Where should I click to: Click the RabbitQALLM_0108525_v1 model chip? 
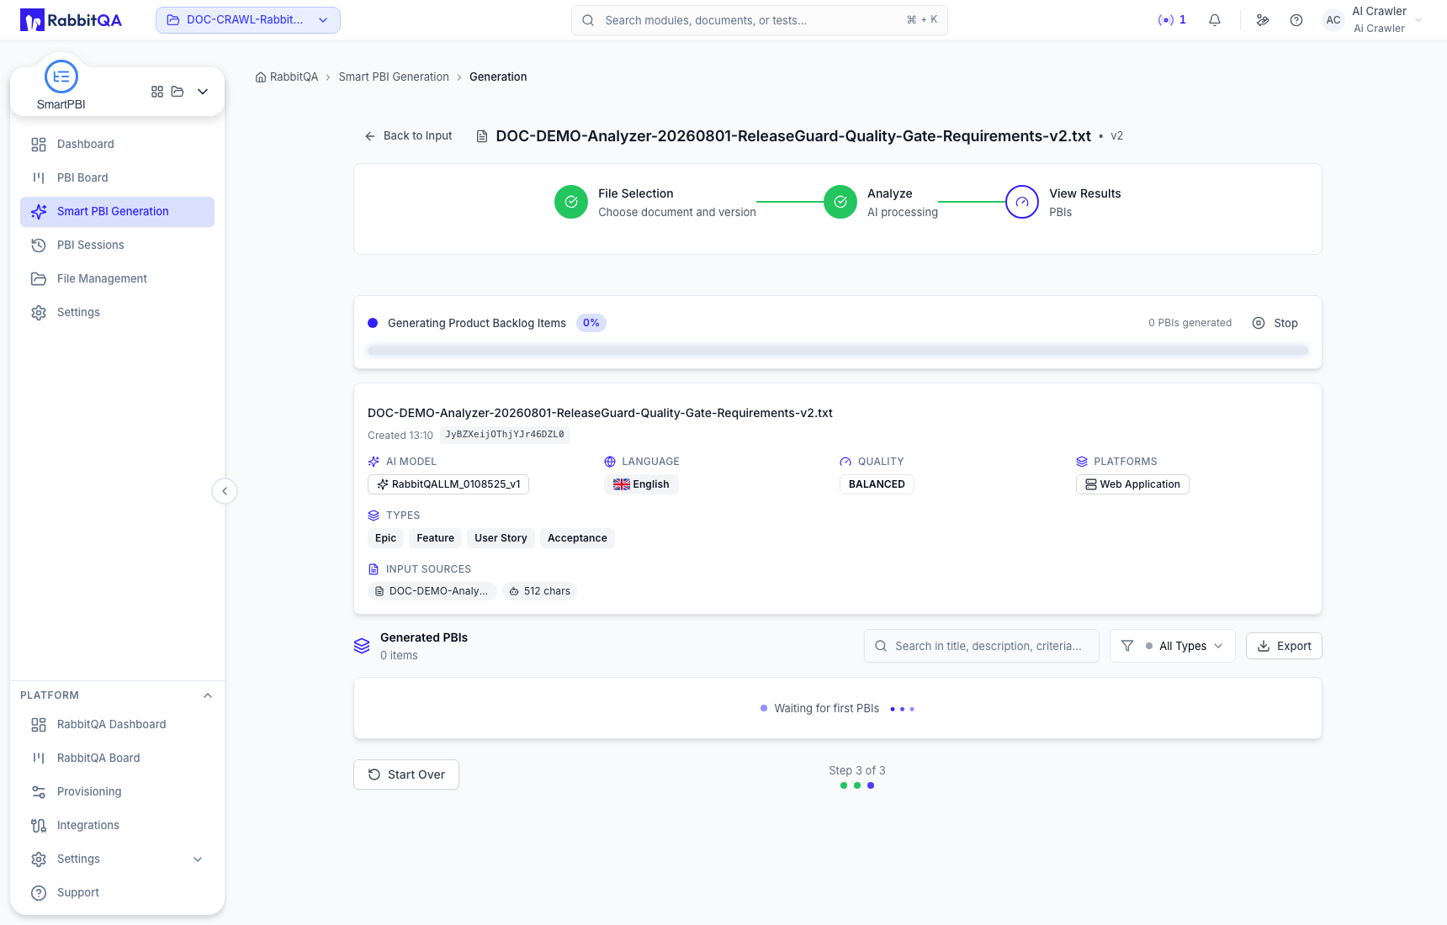click(x=448, y=484)
